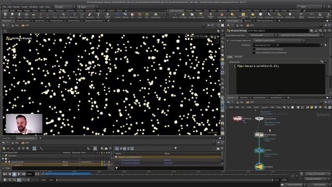This screenshot has height=187, width=332.
Task: Enable Allow Instance Proxy Primitives checkbox
Action: [x=254, y=49]
